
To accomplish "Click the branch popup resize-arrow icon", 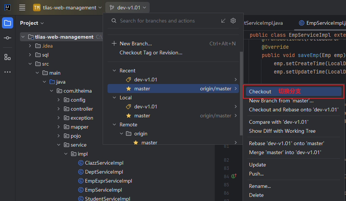I will click(223, 21).
